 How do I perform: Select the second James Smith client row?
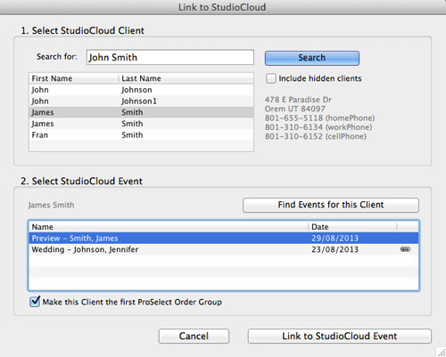[x=141, y=124]
